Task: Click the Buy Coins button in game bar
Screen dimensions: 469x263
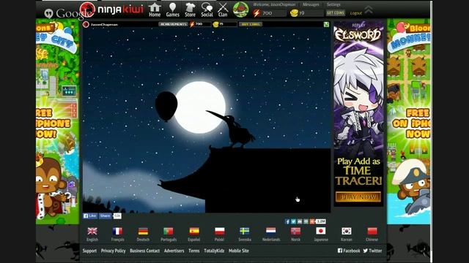Action: (x=251, y=24)
